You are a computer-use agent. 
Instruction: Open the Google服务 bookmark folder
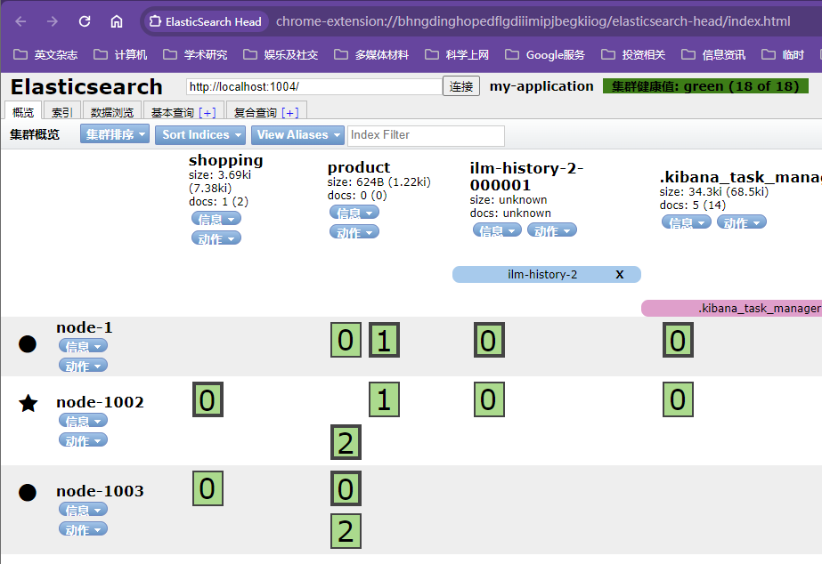[x=545, y=54]
